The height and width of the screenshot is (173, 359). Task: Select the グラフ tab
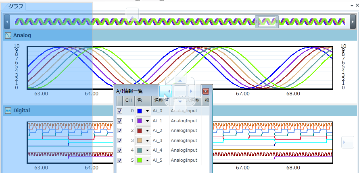16,6
